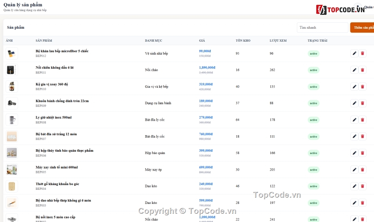Viewport: 374px width, 222px height.
Task: Open the air fryer product thumbnail
Action: [x=12, y=70]
